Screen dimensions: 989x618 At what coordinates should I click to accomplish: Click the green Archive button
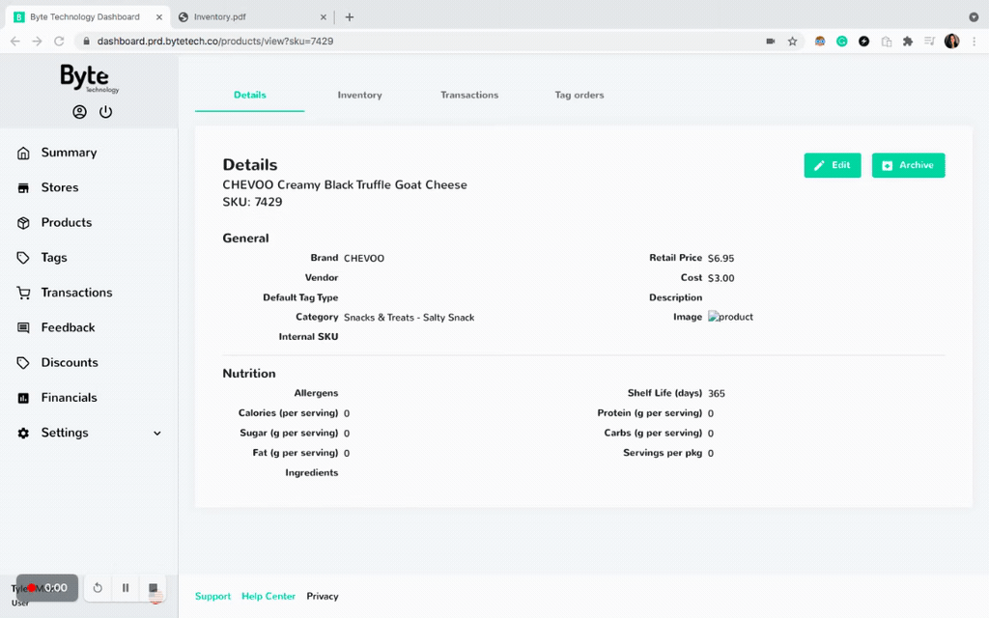pos(908,165)
